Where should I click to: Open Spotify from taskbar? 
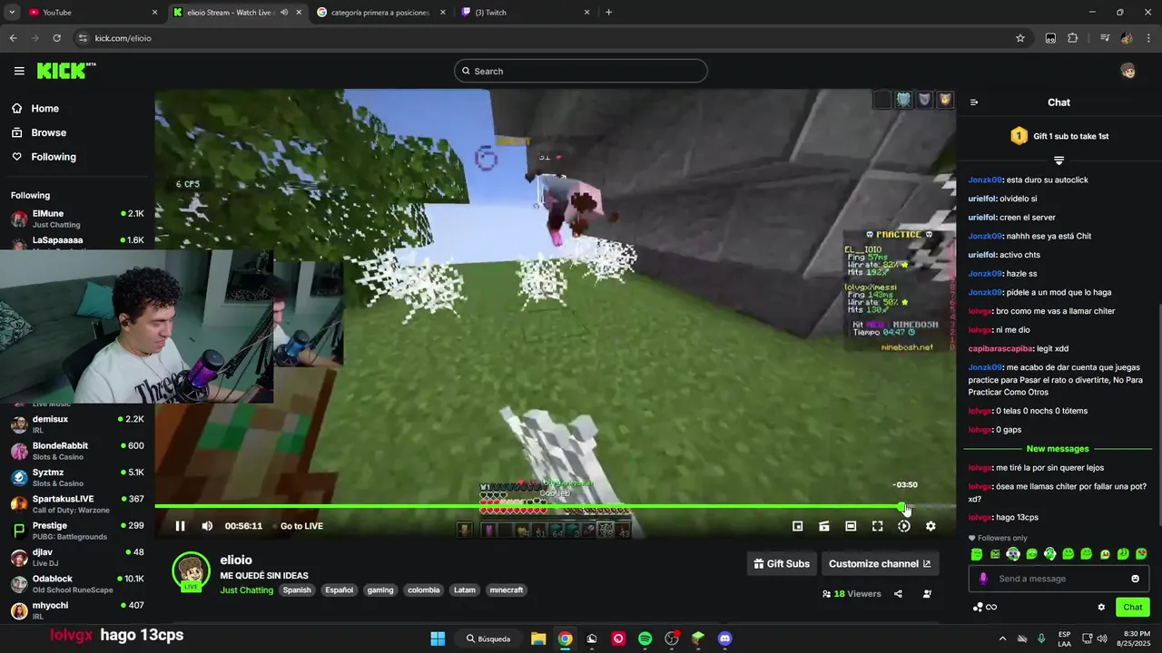(645, 638)
